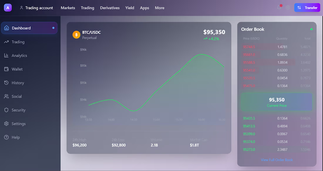Open the notifications bell

[x=279, y=8]
